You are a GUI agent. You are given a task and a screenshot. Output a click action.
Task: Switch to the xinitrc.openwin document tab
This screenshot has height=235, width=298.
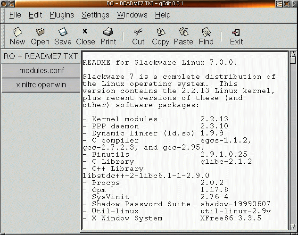pyautogui.click(x=41, y=85)
